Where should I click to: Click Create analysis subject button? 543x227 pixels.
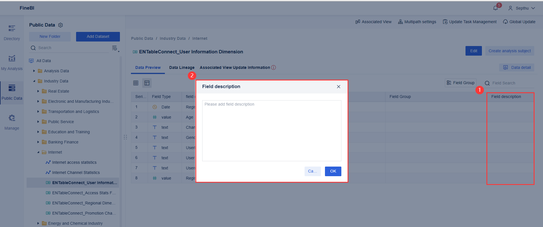point(510,51)
